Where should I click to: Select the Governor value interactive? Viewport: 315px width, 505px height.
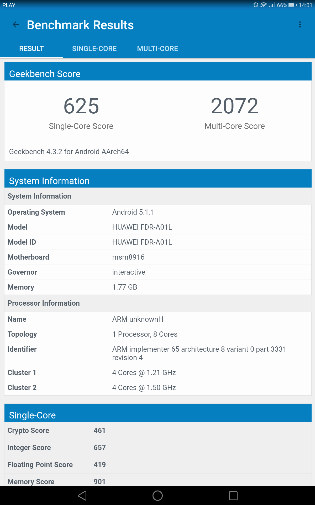pyautogui.click(x=129, y=272)
